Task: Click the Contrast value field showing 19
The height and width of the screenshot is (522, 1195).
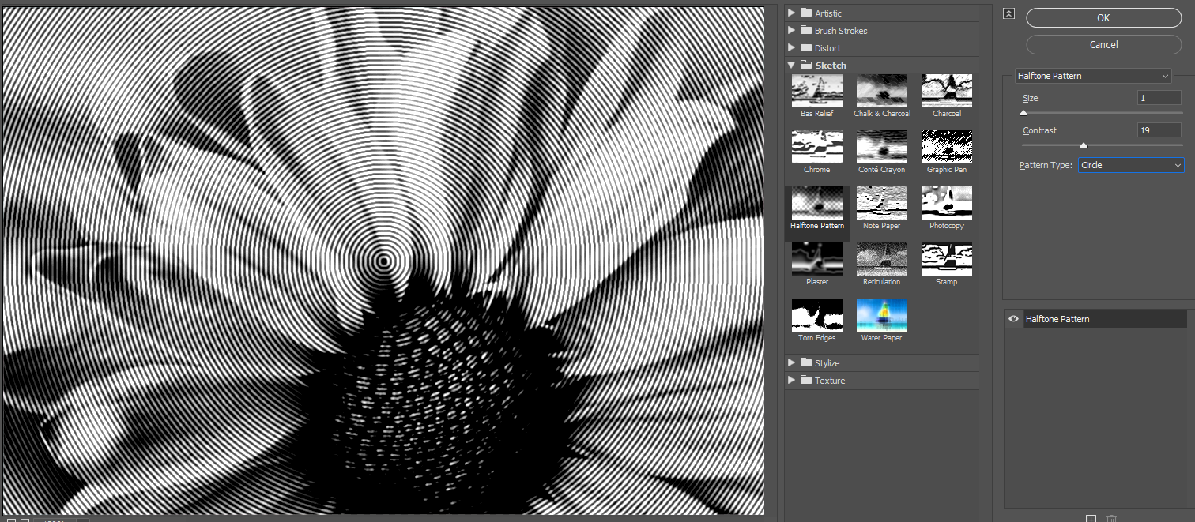Action: [1159, 130]
